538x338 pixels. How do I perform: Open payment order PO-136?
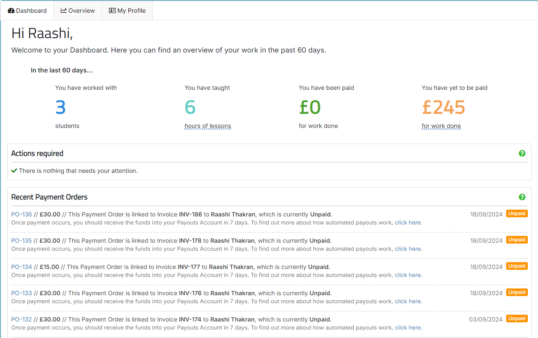21,214
